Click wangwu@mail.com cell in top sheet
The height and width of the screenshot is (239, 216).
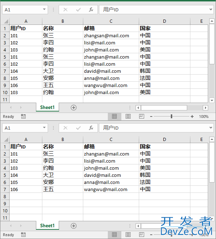(x=111, y=85)
